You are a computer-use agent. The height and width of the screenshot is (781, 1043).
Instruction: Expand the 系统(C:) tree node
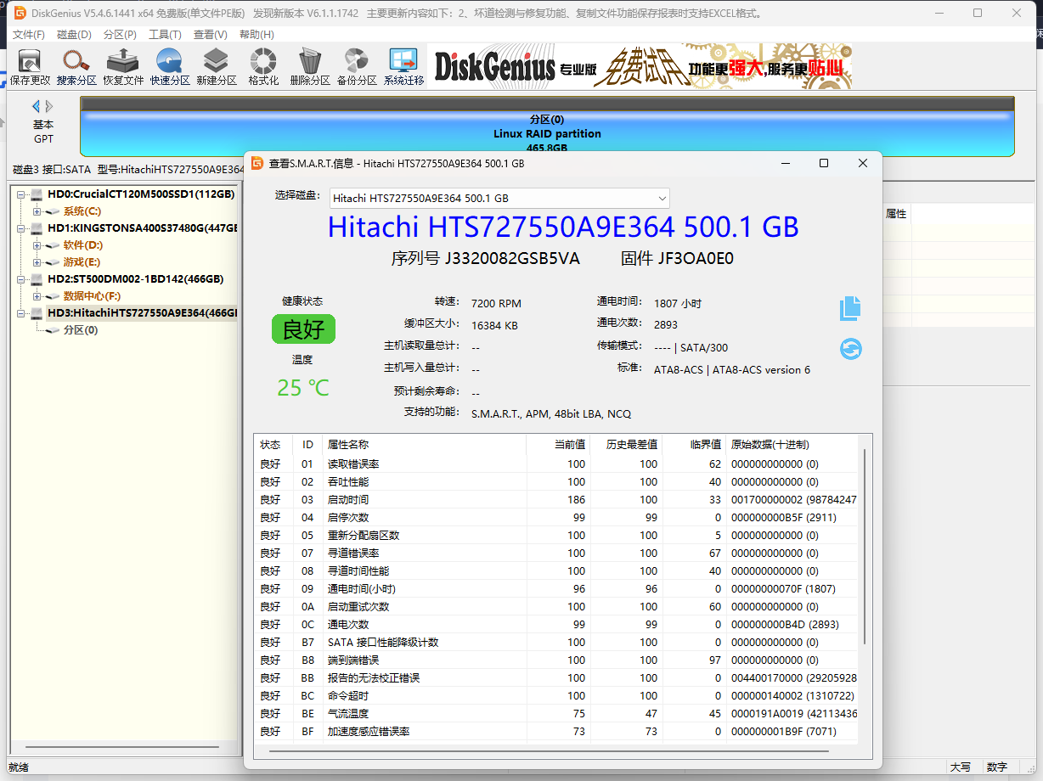click(37, 211)
